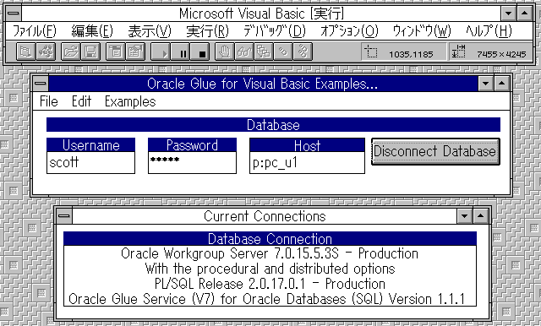Viewport: 541px width, 326px height.
Task: Click the Oracle Glue Examples title bar
Action: coord(263,84)
